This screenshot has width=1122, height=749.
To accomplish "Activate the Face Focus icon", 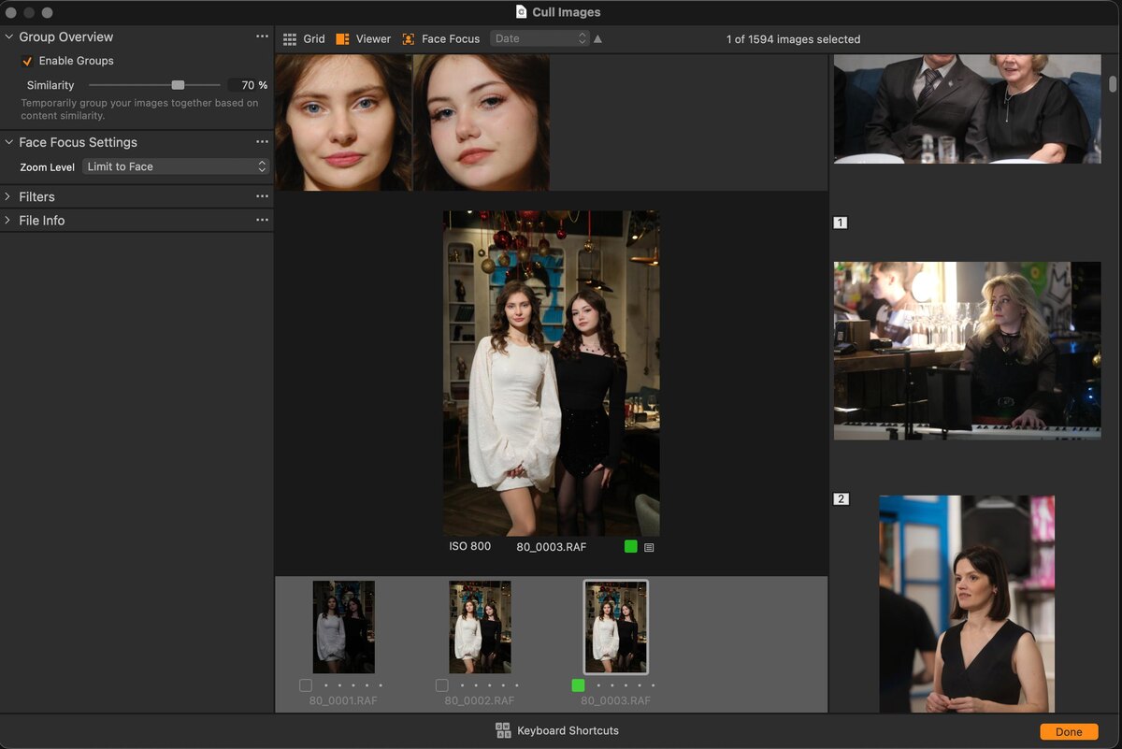I will pos(409,39).
